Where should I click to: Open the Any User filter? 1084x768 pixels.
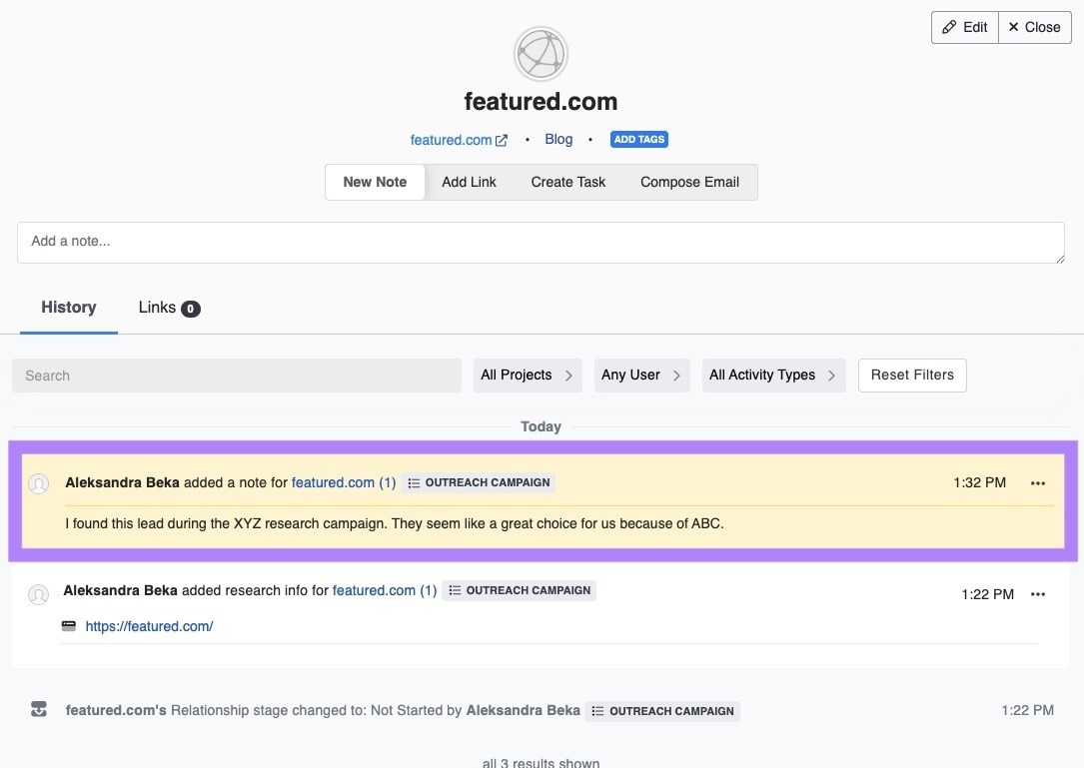(x=641, y=375)
